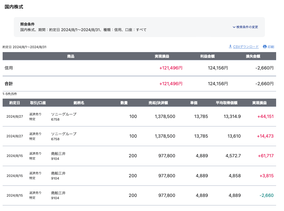Select the 銘柄名 column header
284x211 pixels.
[79, 103]
